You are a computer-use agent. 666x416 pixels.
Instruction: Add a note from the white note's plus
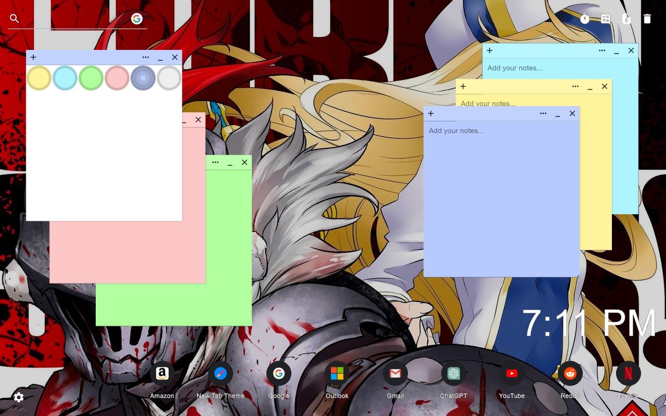pos(33,57)
